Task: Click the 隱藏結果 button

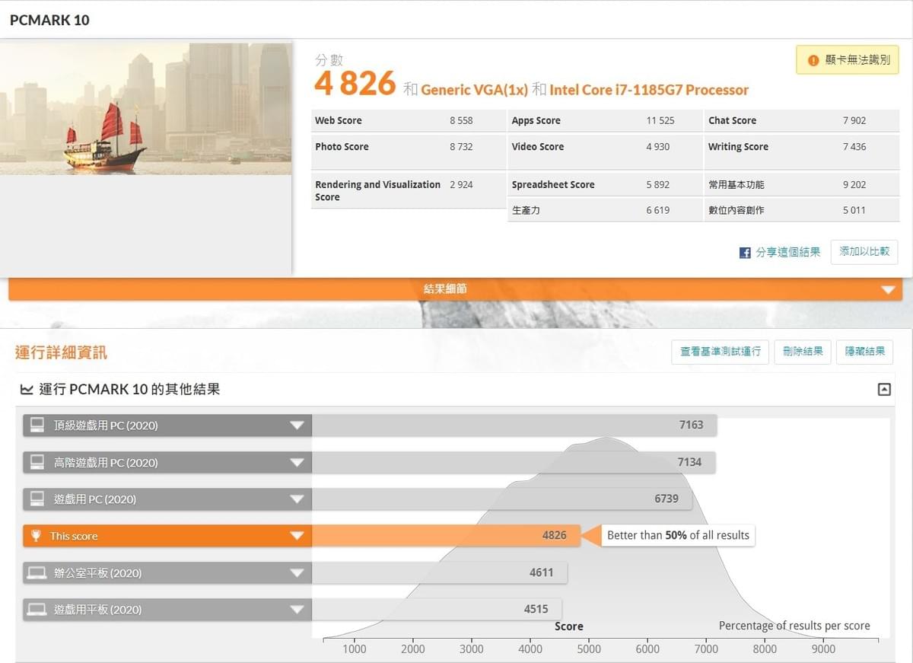Action: pos(864,352)
